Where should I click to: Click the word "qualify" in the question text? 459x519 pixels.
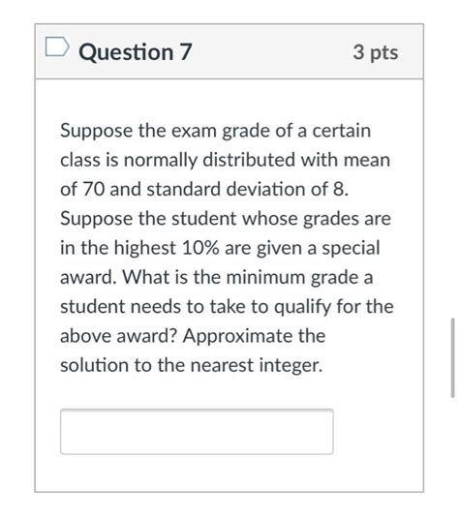click(303, 308)
